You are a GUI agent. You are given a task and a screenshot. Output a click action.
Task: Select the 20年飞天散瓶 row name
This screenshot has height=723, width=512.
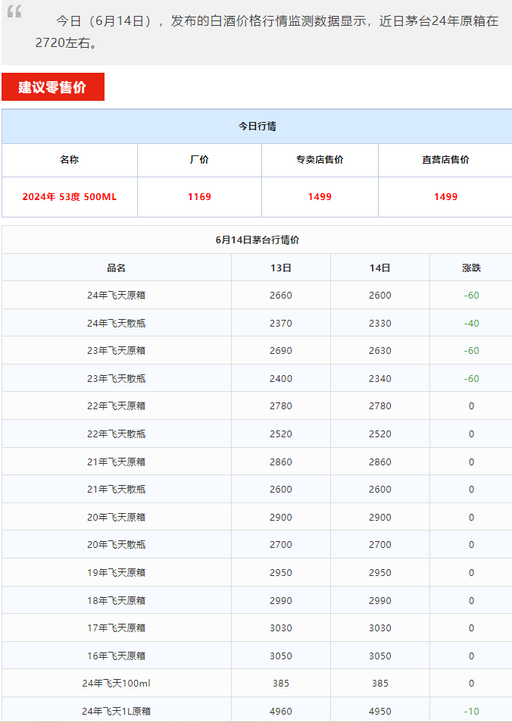pos(116,545)
